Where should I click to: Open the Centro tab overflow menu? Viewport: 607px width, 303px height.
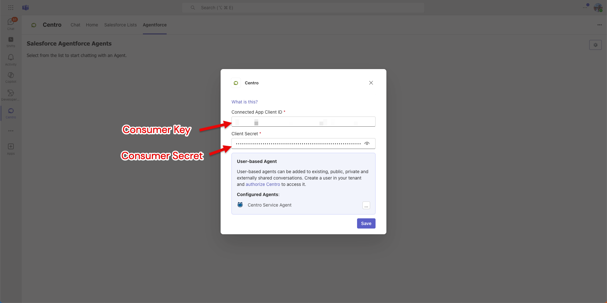point(599,25)
